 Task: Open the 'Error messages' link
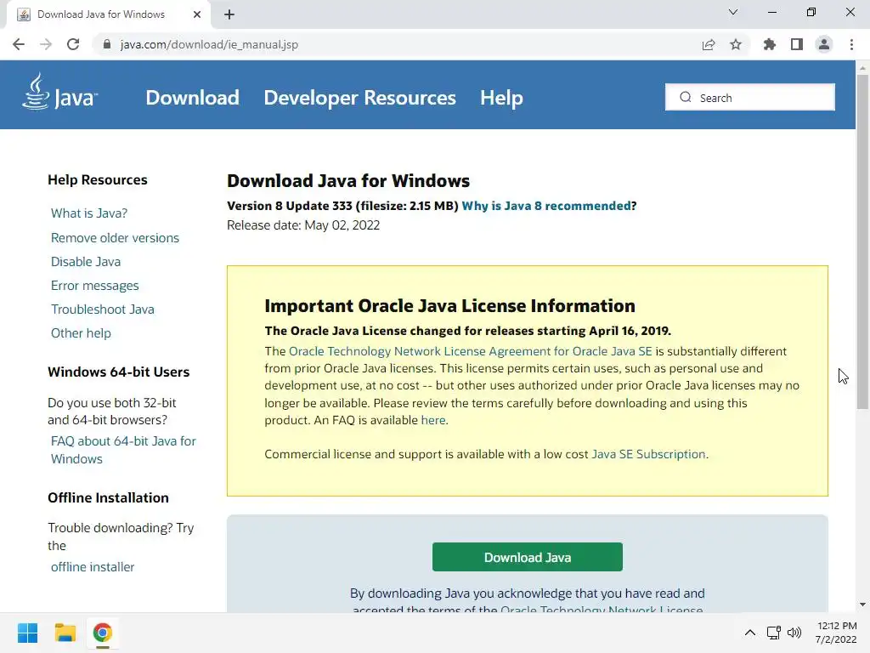tap(95, 286)
